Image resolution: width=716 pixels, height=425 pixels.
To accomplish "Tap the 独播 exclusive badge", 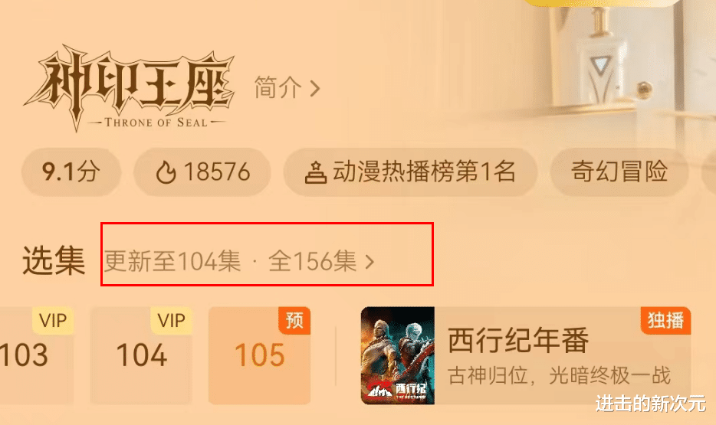I will [665, 320].
